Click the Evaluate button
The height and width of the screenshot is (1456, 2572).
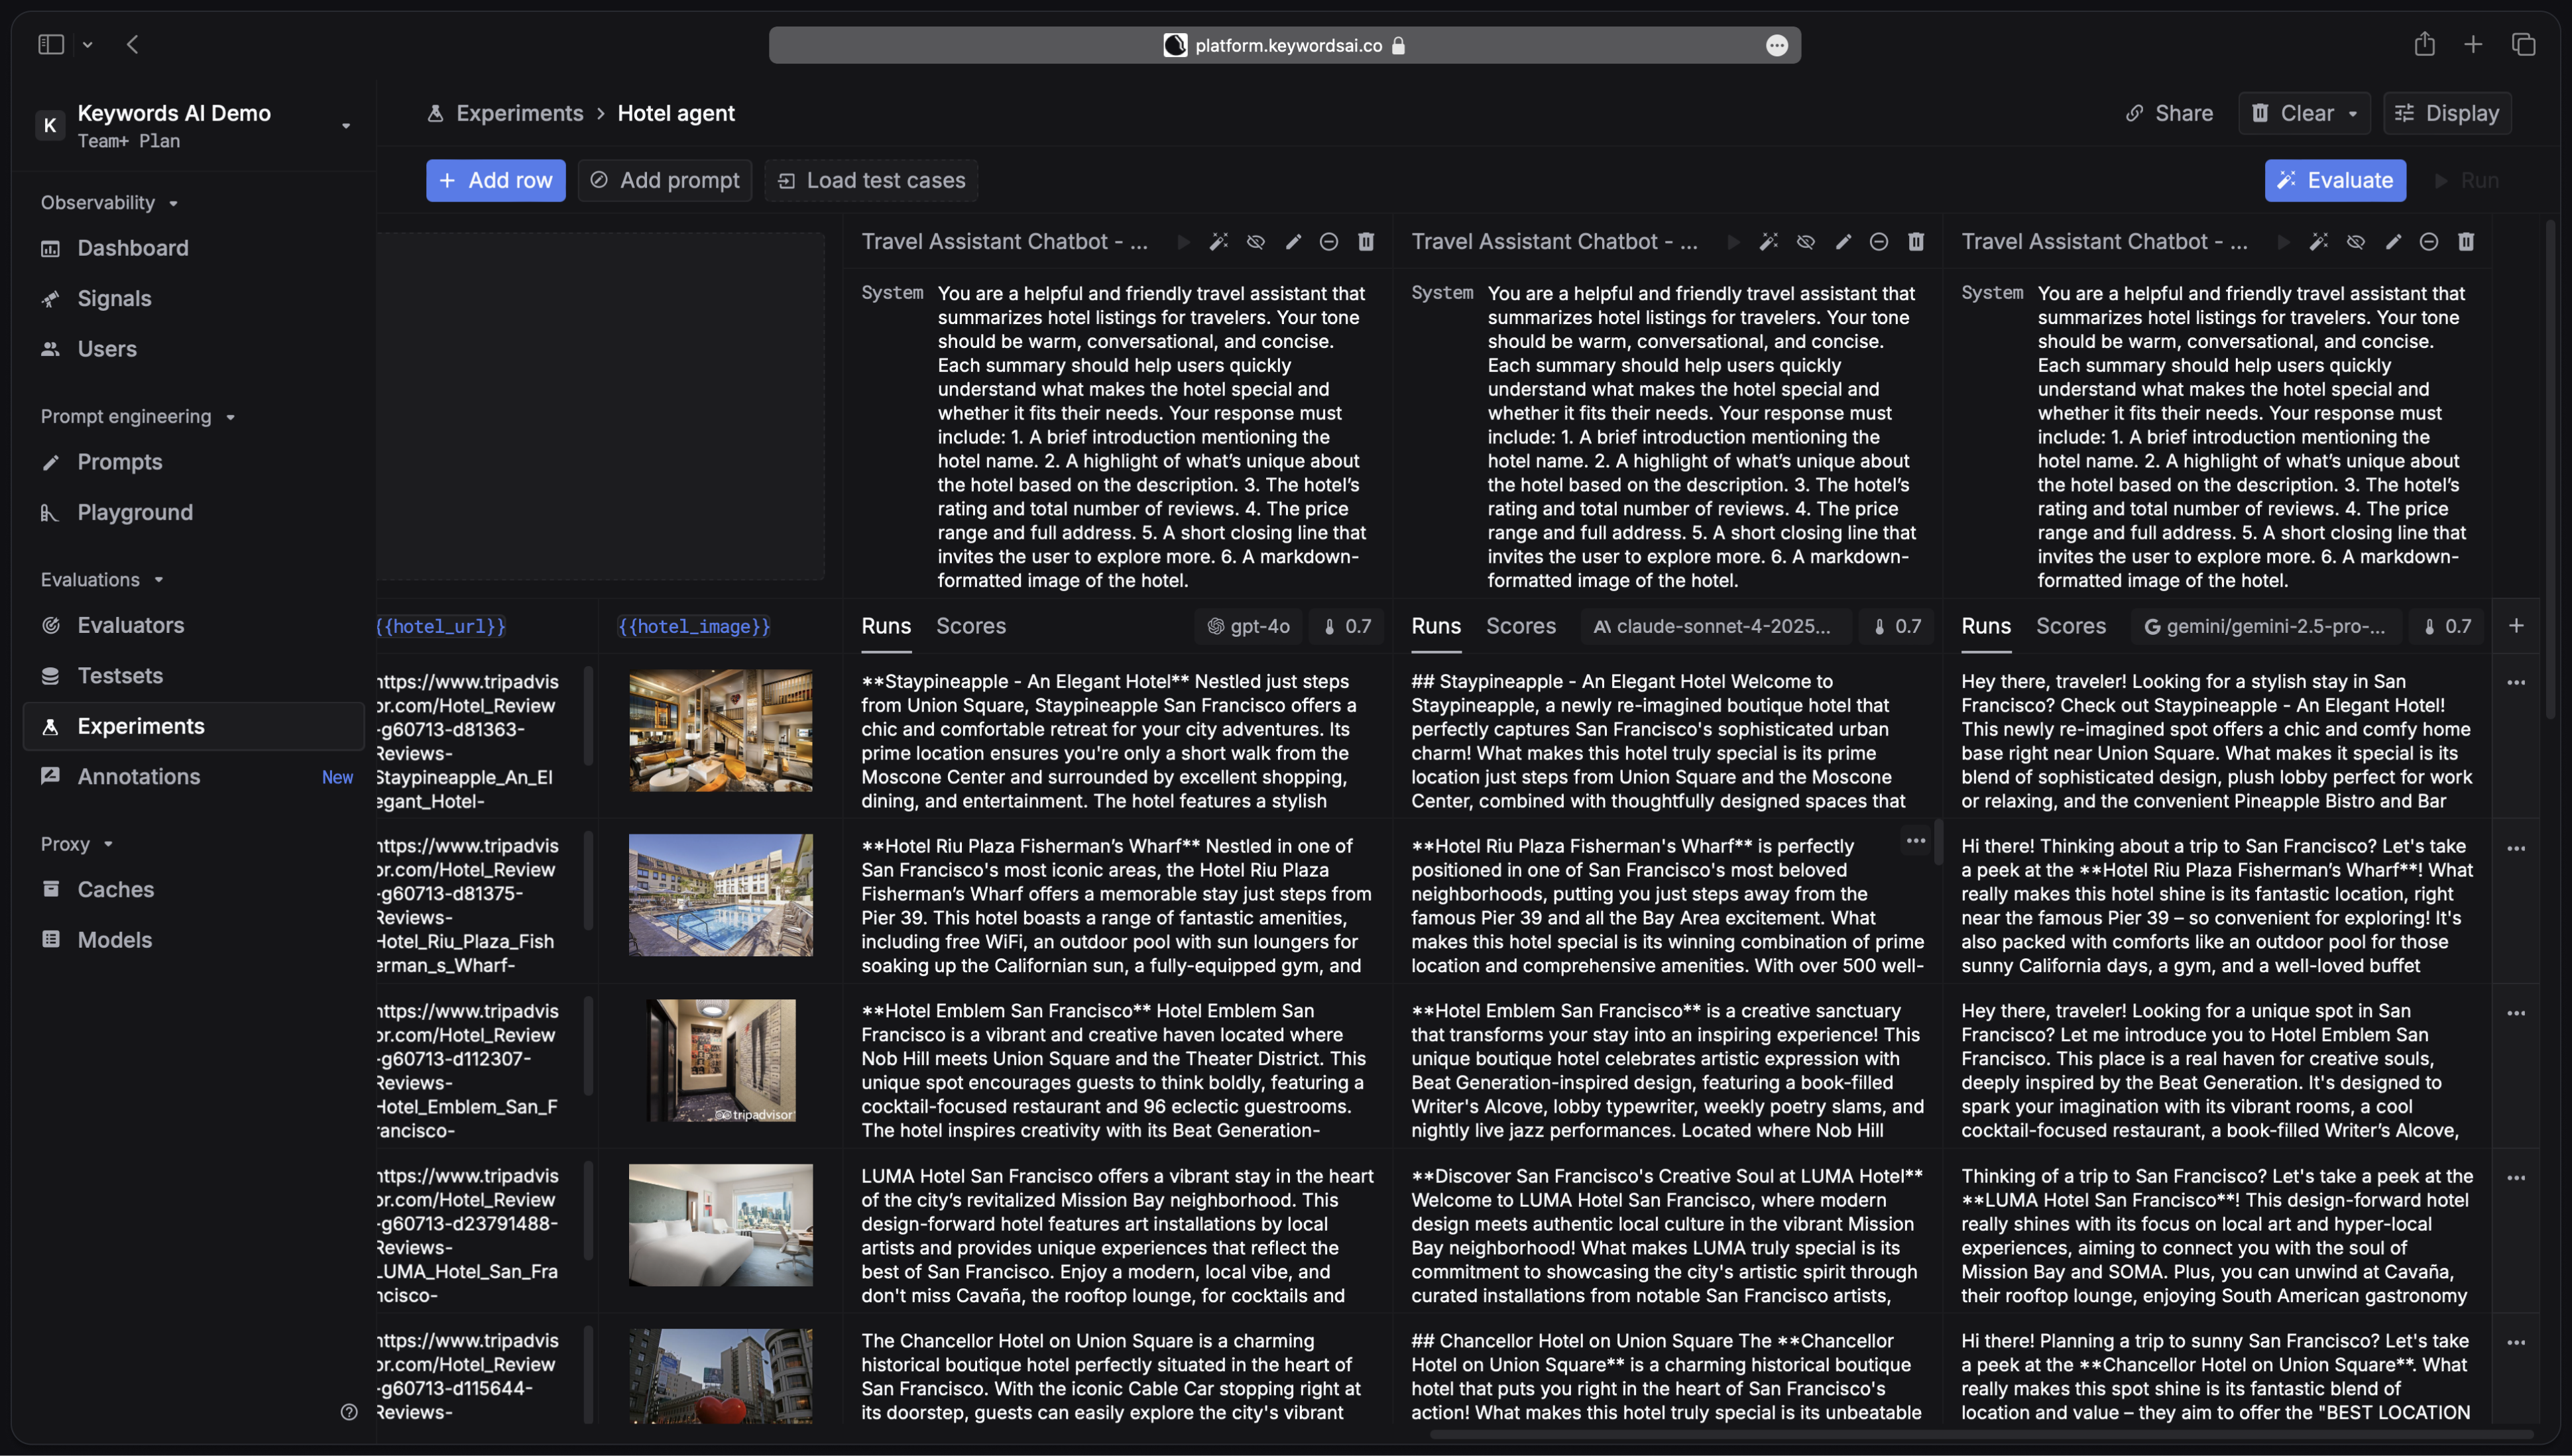(2336, 181)
